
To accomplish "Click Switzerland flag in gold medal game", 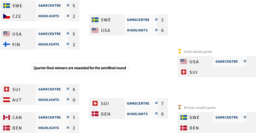I will [x=184, y=72].
